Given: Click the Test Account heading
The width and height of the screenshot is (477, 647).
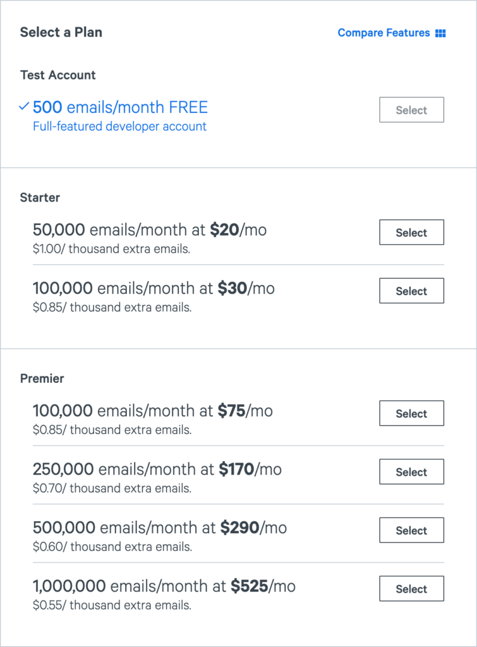Looking at the screenshot, I should click(57, 75).
